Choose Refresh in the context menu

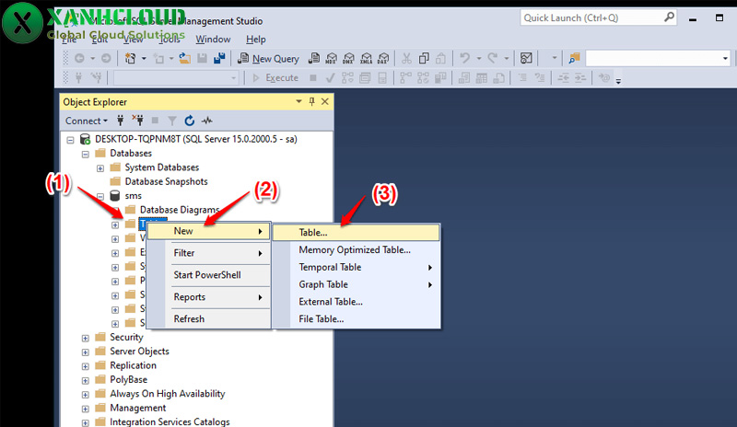point(209,319)
